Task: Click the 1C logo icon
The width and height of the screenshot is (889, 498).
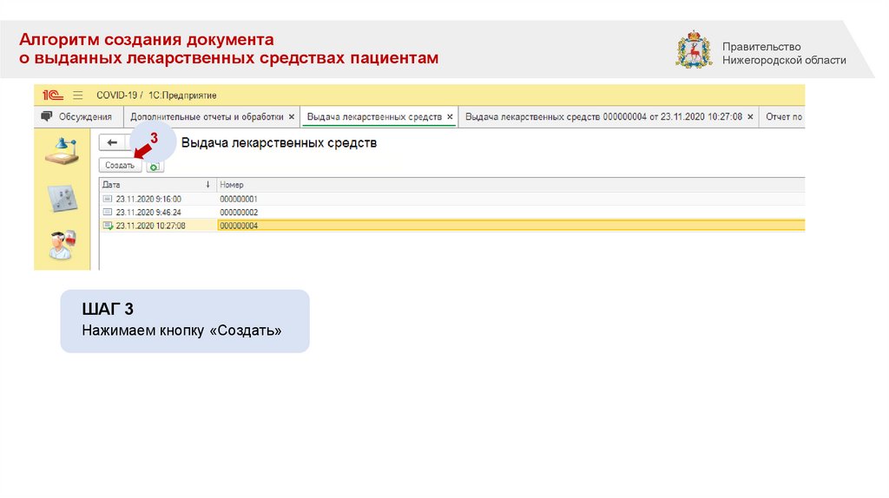Action: [53, 95]
